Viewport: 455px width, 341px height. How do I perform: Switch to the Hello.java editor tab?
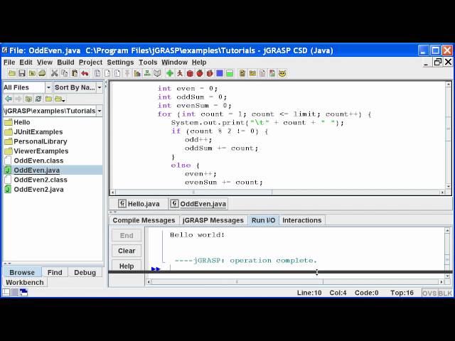[x=139, y=204]
